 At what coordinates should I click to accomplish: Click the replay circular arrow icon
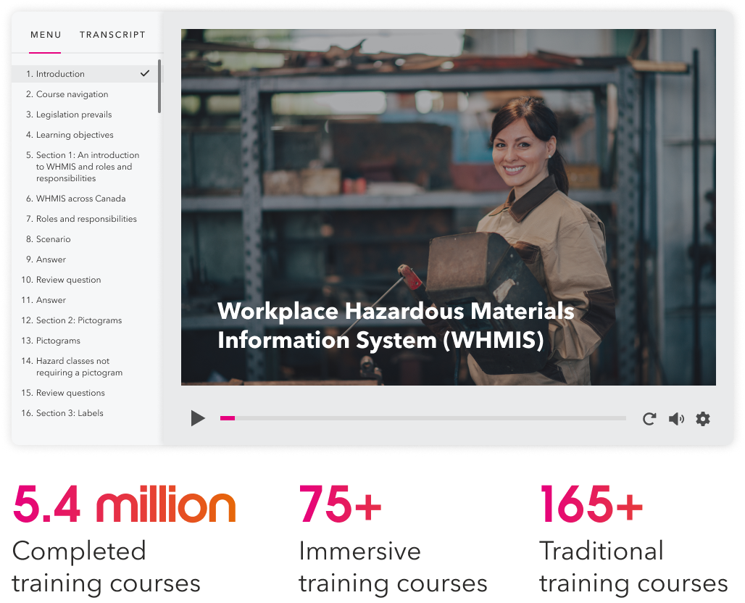649,418
